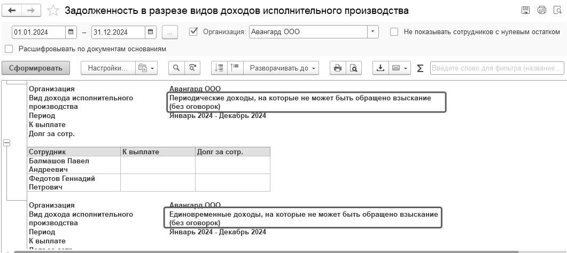The height and width of the screenshot is (253, 567).
Task: Select Долг за сотр. column header in table
Action: (x=232, y=152)
